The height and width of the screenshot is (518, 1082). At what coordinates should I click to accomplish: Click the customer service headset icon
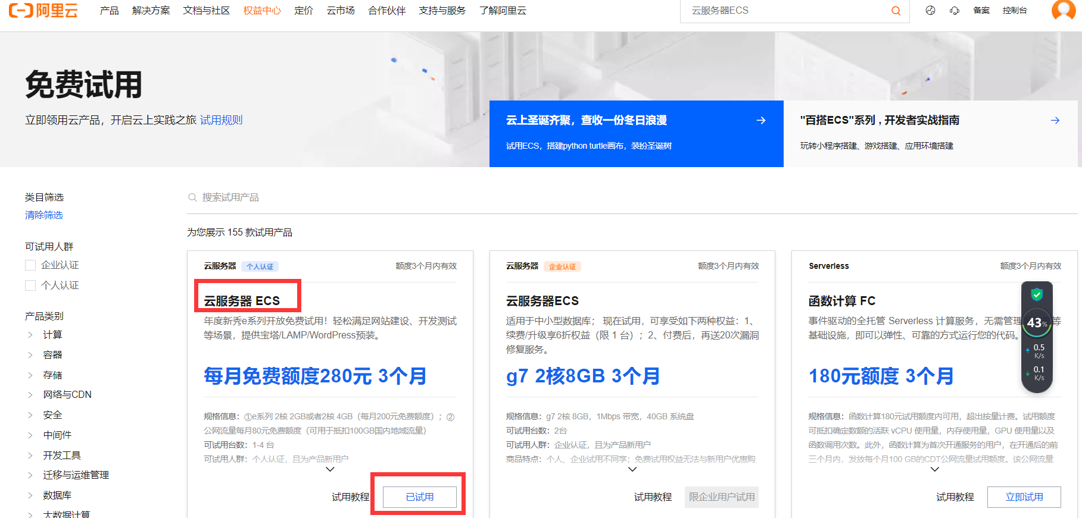[955, 11]
